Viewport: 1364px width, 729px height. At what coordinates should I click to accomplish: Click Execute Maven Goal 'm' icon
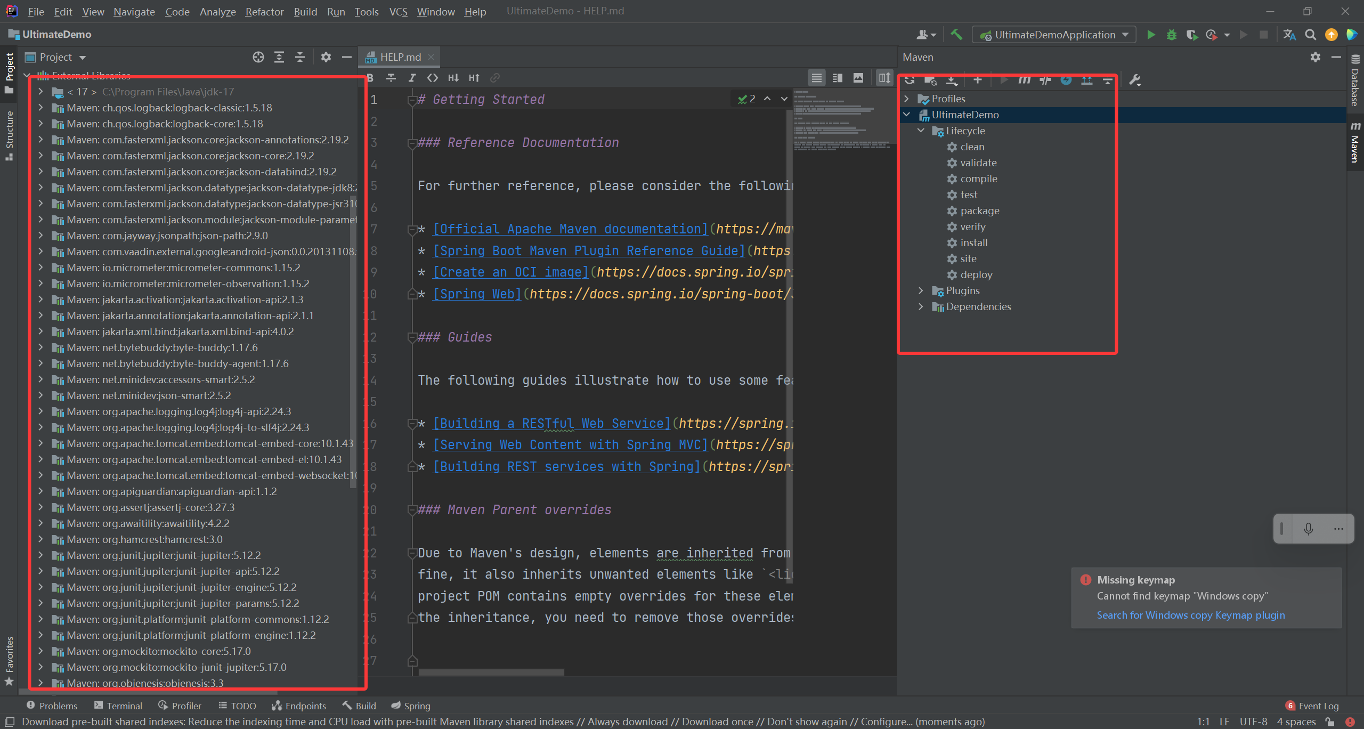(1024, 80)
